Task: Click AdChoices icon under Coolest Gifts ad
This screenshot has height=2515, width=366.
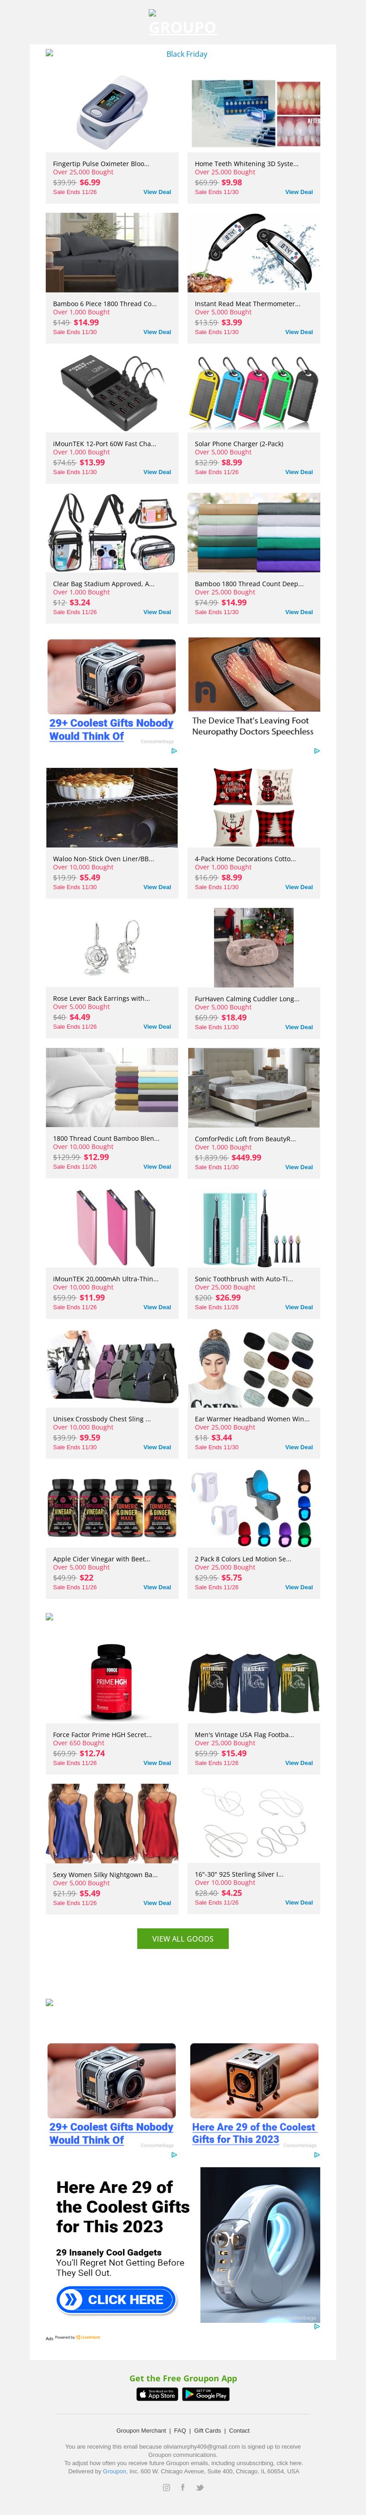Action: [174, 751]
